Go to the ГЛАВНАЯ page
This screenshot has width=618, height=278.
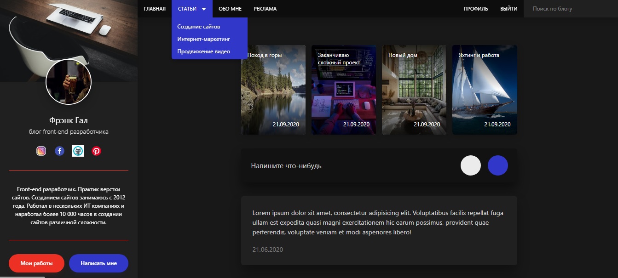point(155,9)
